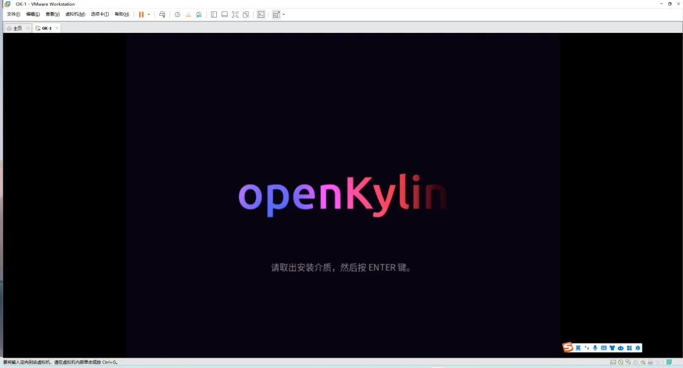The image size is (683, 368).
Task: Open the snapshot manager
Action: click(x=199, y=15)
